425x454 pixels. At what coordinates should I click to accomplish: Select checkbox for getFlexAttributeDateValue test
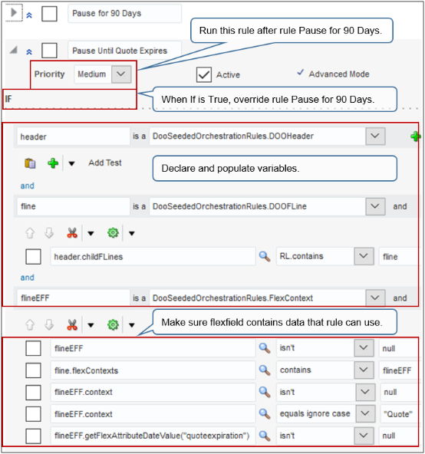click(x=33, y=436)
